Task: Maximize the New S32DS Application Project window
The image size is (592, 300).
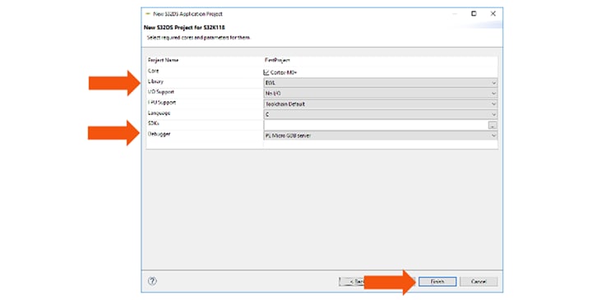Action: [x=474, y=14]
